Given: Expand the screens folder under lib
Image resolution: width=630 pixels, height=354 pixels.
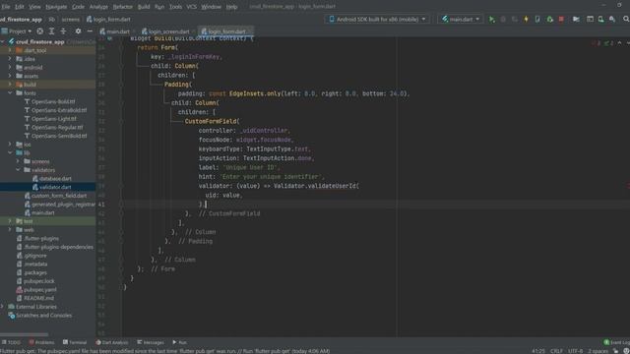Looking at the screenshot, I should pos(18,161).
